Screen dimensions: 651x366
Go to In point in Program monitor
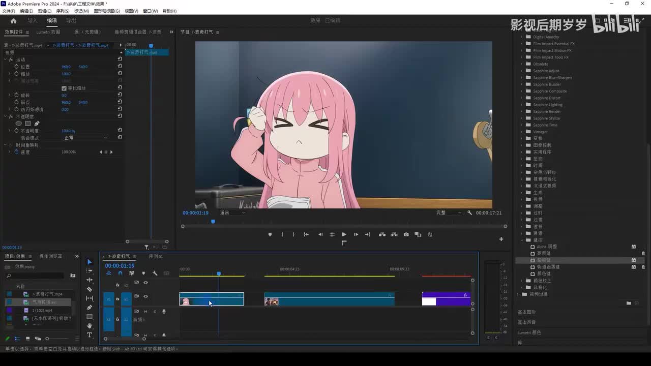click(306, 234)
